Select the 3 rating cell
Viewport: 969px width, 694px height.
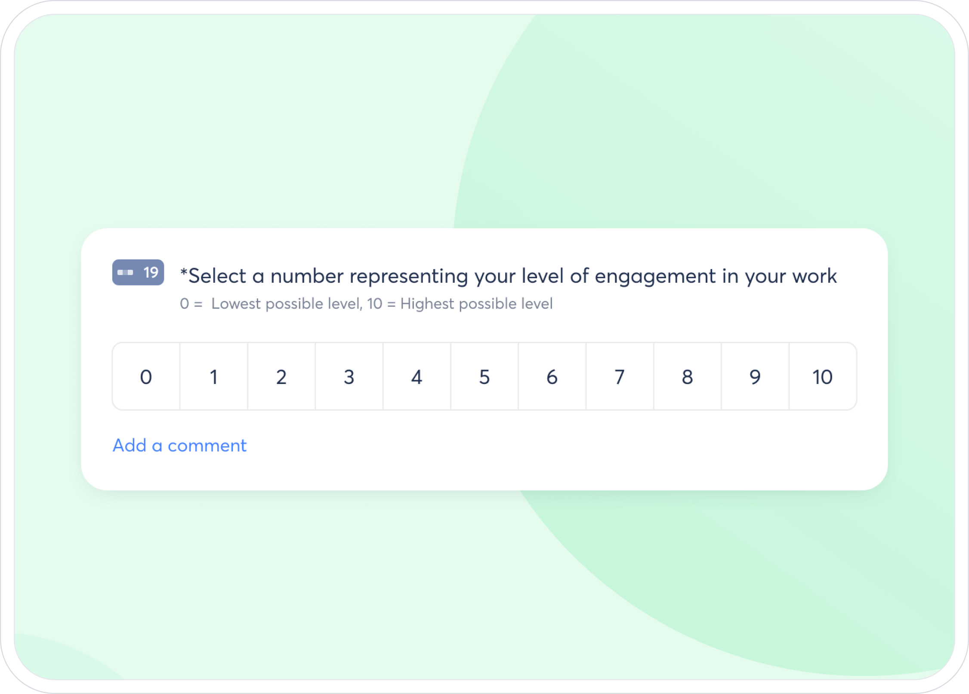tap(349, 377)
